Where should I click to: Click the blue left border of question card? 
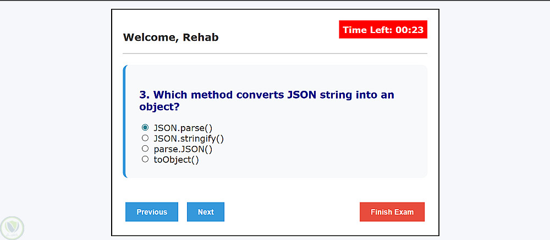point(125,121)
